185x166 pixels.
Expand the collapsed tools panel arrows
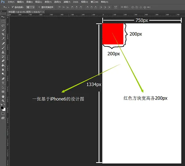1,11
